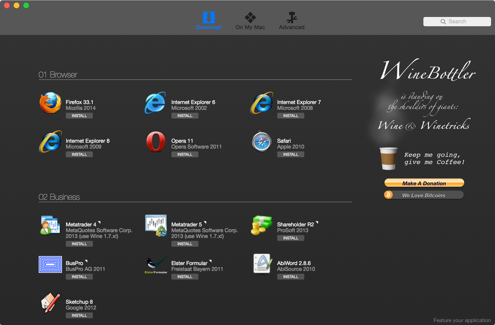
Task: Click the Mozilla 2014 text
Action: click(81, 108)
